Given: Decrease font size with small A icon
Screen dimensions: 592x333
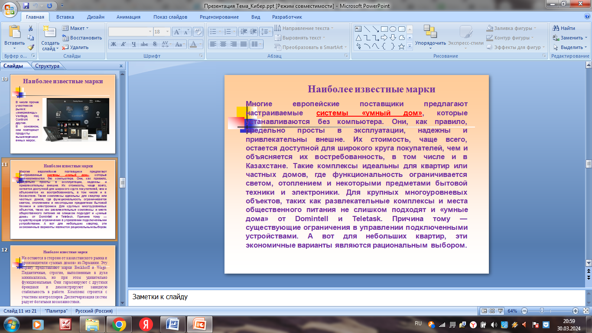Looking at the screenshot, I should tap(187, 32).
